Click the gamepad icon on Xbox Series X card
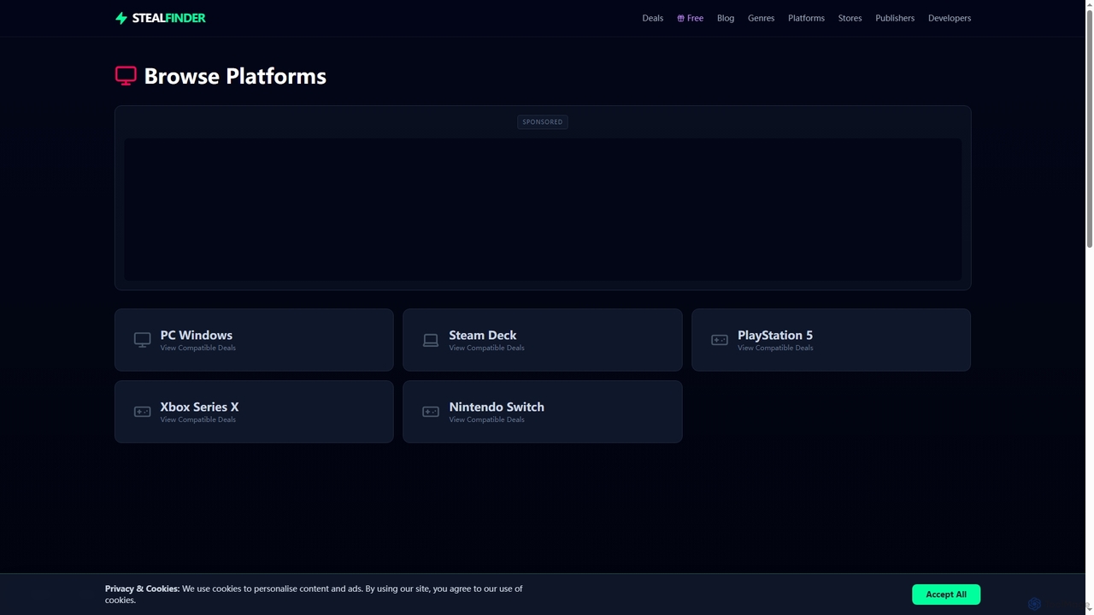 [143, 412]
